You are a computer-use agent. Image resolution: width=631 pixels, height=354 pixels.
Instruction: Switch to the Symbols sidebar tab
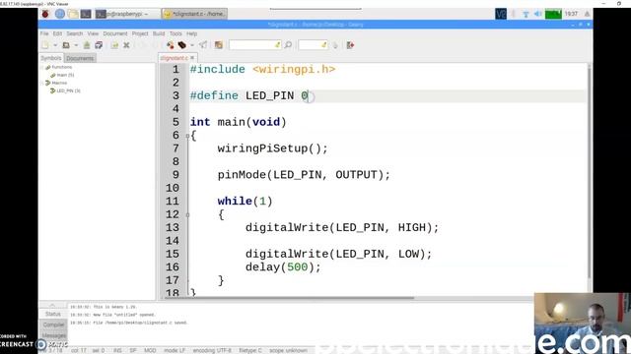tap(51, 58)
